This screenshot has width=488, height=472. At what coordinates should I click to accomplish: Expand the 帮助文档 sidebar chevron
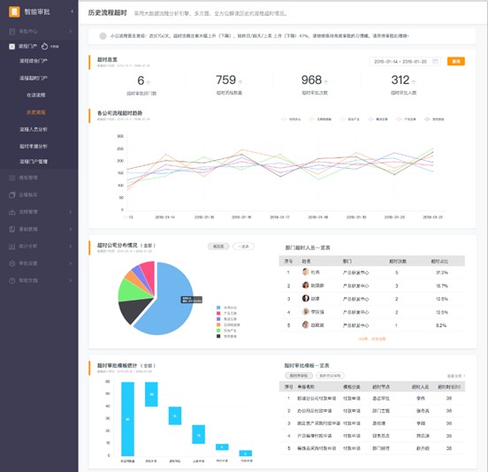pos(71,280)
